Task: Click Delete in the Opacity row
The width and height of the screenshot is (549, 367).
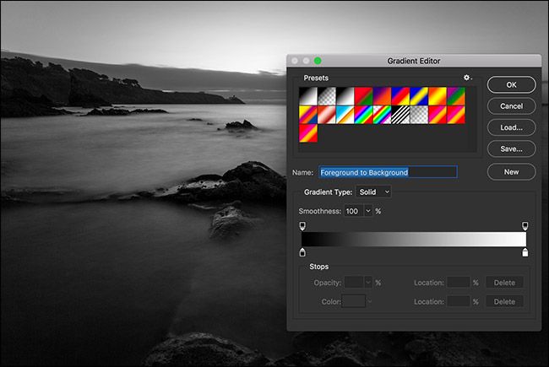Action: [504, 283]
